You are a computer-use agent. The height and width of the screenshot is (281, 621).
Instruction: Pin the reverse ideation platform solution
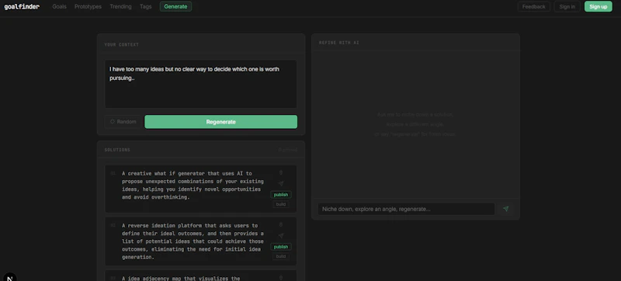(x=281, y=225)
